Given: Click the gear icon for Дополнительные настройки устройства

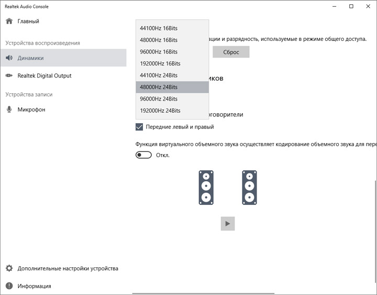Looking at the screenshot, I should click(9, 268).
